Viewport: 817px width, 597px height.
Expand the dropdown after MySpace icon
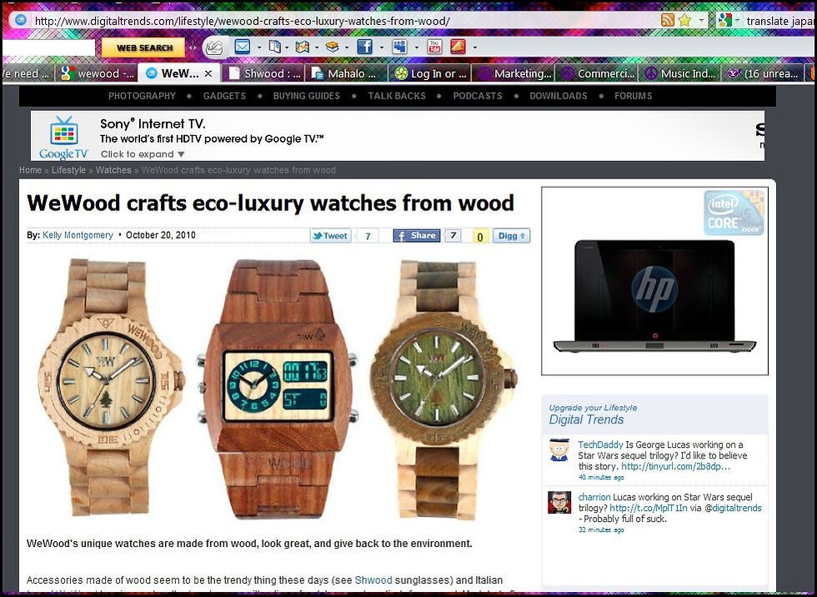tap(416, 48)
